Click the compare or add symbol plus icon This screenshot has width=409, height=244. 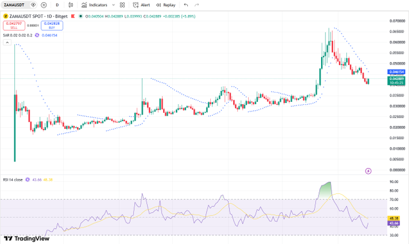click(44, 5)
